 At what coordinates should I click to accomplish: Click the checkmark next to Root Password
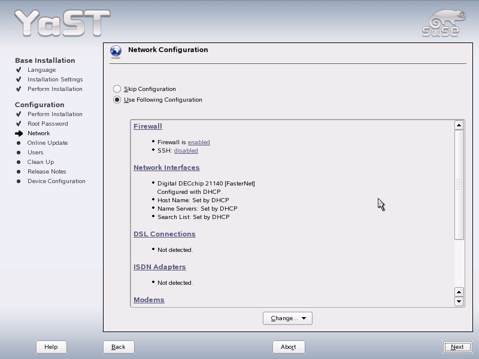click(19, 124)
